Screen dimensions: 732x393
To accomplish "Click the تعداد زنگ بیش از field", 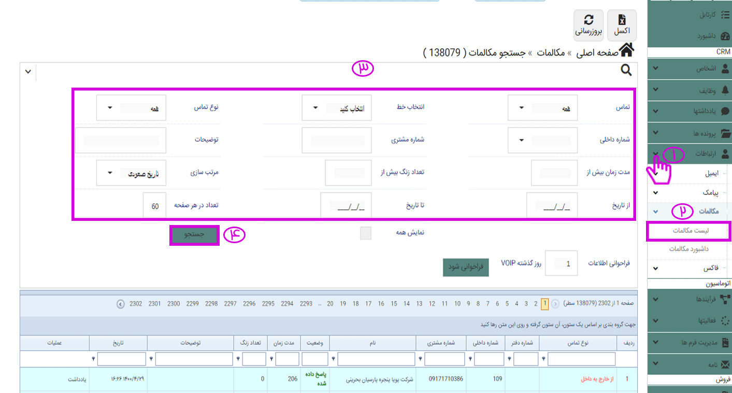I will tap(348, 173).
